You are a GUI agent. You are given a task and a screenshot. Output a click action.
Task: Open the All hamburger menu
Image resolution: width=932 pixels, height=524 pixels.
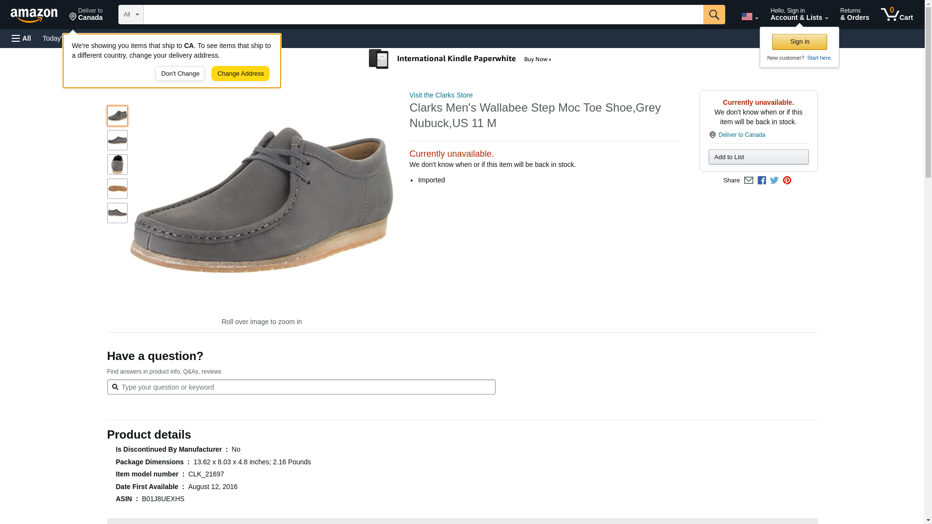(x=21, y=38)
